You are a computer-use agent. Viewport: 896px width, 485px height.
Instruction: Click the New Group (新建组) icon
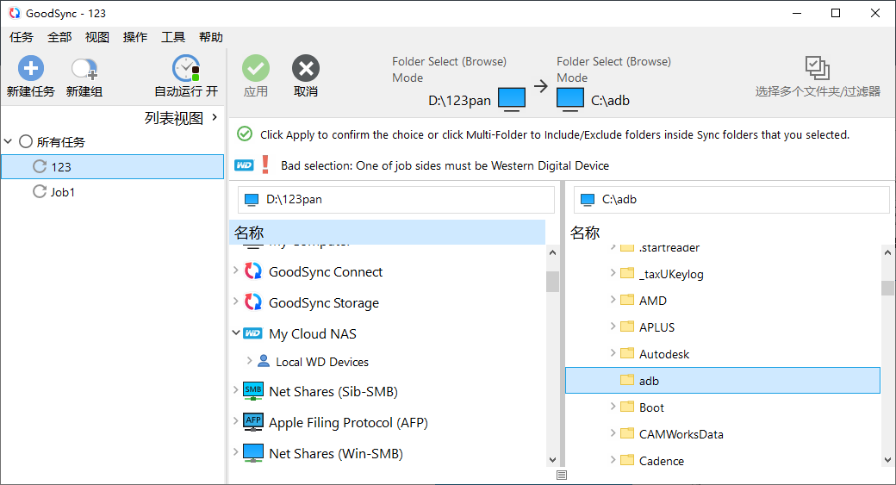pos(84,69)
